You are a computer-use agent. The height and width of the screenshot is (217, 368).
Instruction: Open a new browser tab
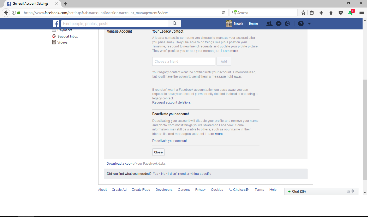point(66,4)
